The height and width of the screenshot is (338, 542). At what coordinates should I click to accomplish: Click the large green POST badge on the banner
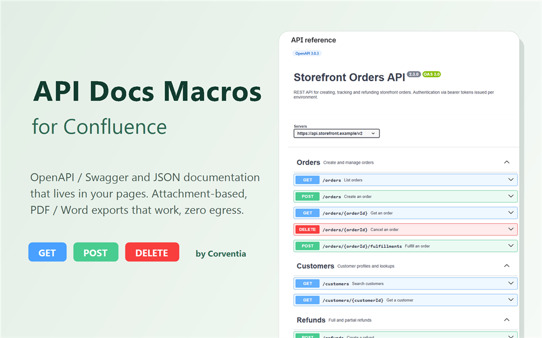pos(96,252)
